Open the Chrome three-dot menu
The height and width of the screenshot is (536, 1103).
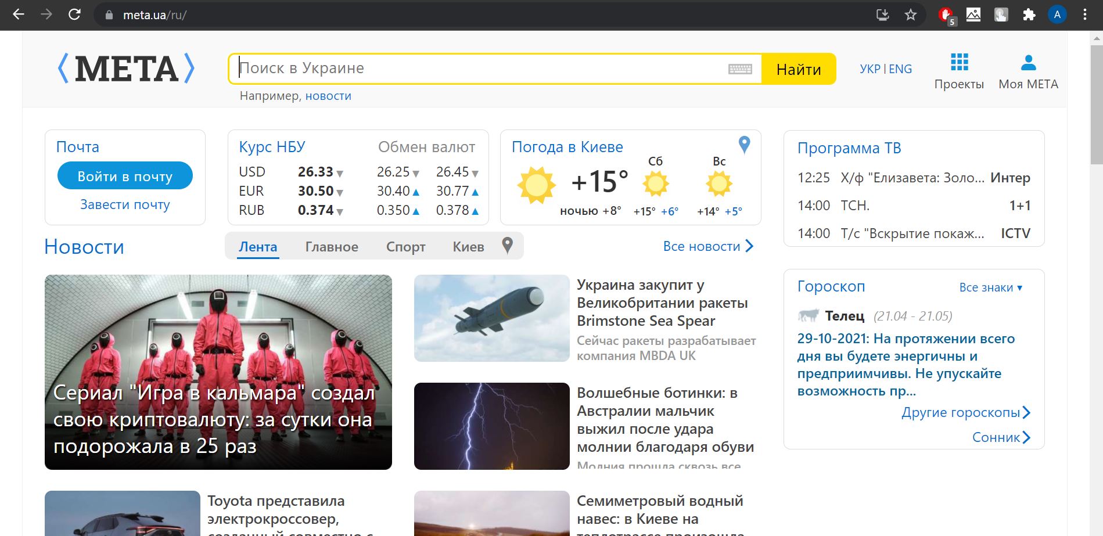1085,15
